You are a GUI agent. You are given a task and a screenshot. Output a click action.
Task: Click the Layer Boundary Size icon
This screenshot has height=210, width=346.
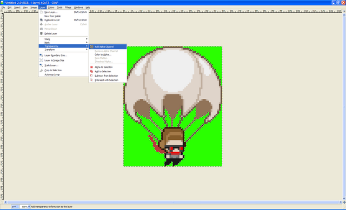point(41,55)
